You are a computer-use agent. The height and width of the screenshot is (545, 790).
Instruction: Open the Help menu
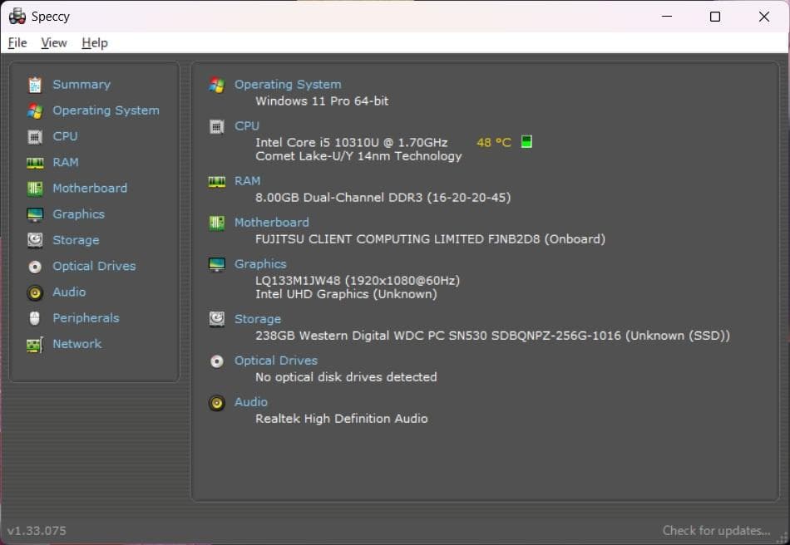pyautogui.click(x=94, y=42)
